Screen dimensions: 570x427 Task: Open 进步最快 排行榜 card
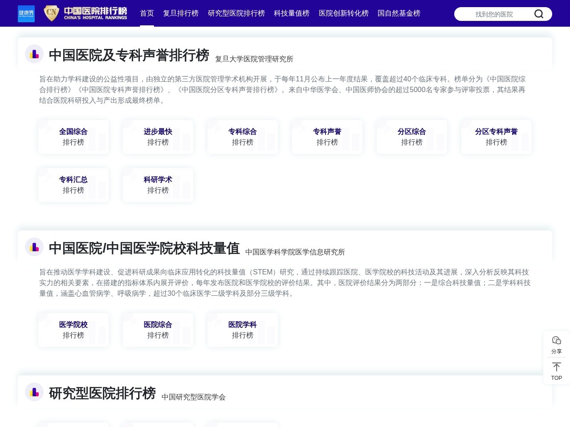(x=158, y=137)
